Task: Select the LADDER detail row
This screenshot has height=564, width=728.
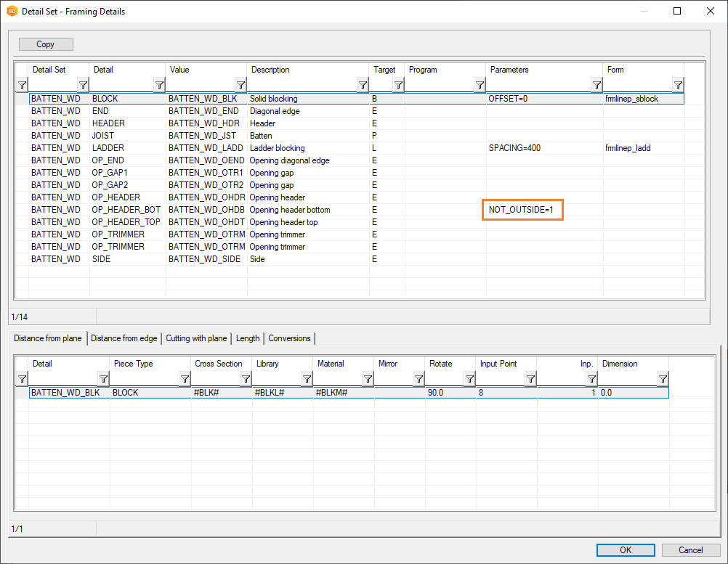Action: click(108, 148)
